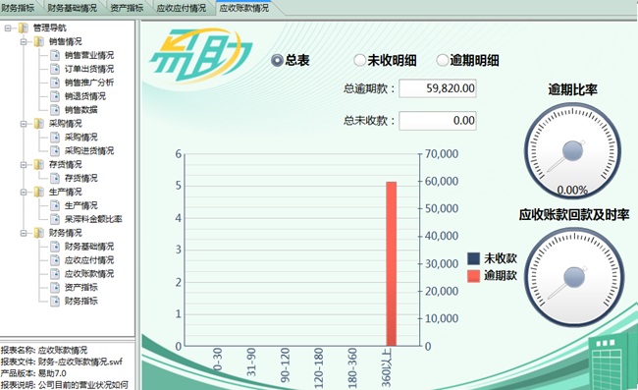Select the 总表 radio button

277,61
